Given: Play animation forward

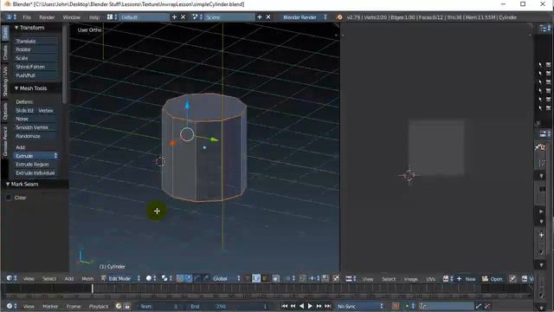Looking at the screenshot, I should click(x=310, y=306).
